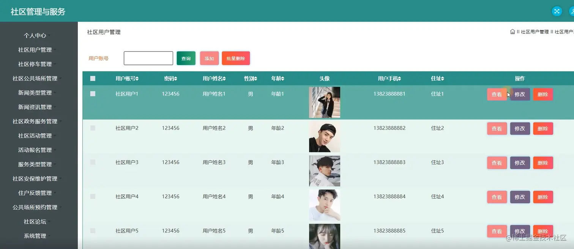Click the 查询 search button
Viewport: 574px width, 249px height.
click(186, 58)
